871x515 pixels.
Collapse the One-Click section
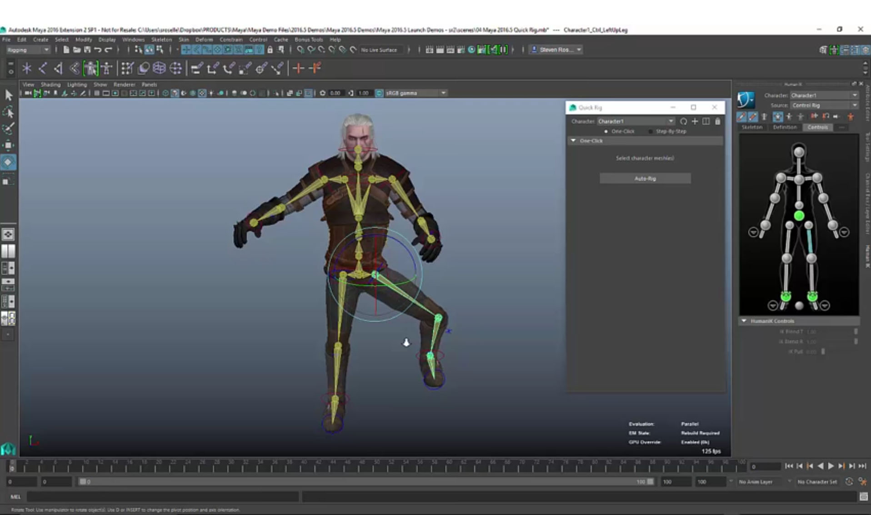pyautogui.click(x=573, y=141)
